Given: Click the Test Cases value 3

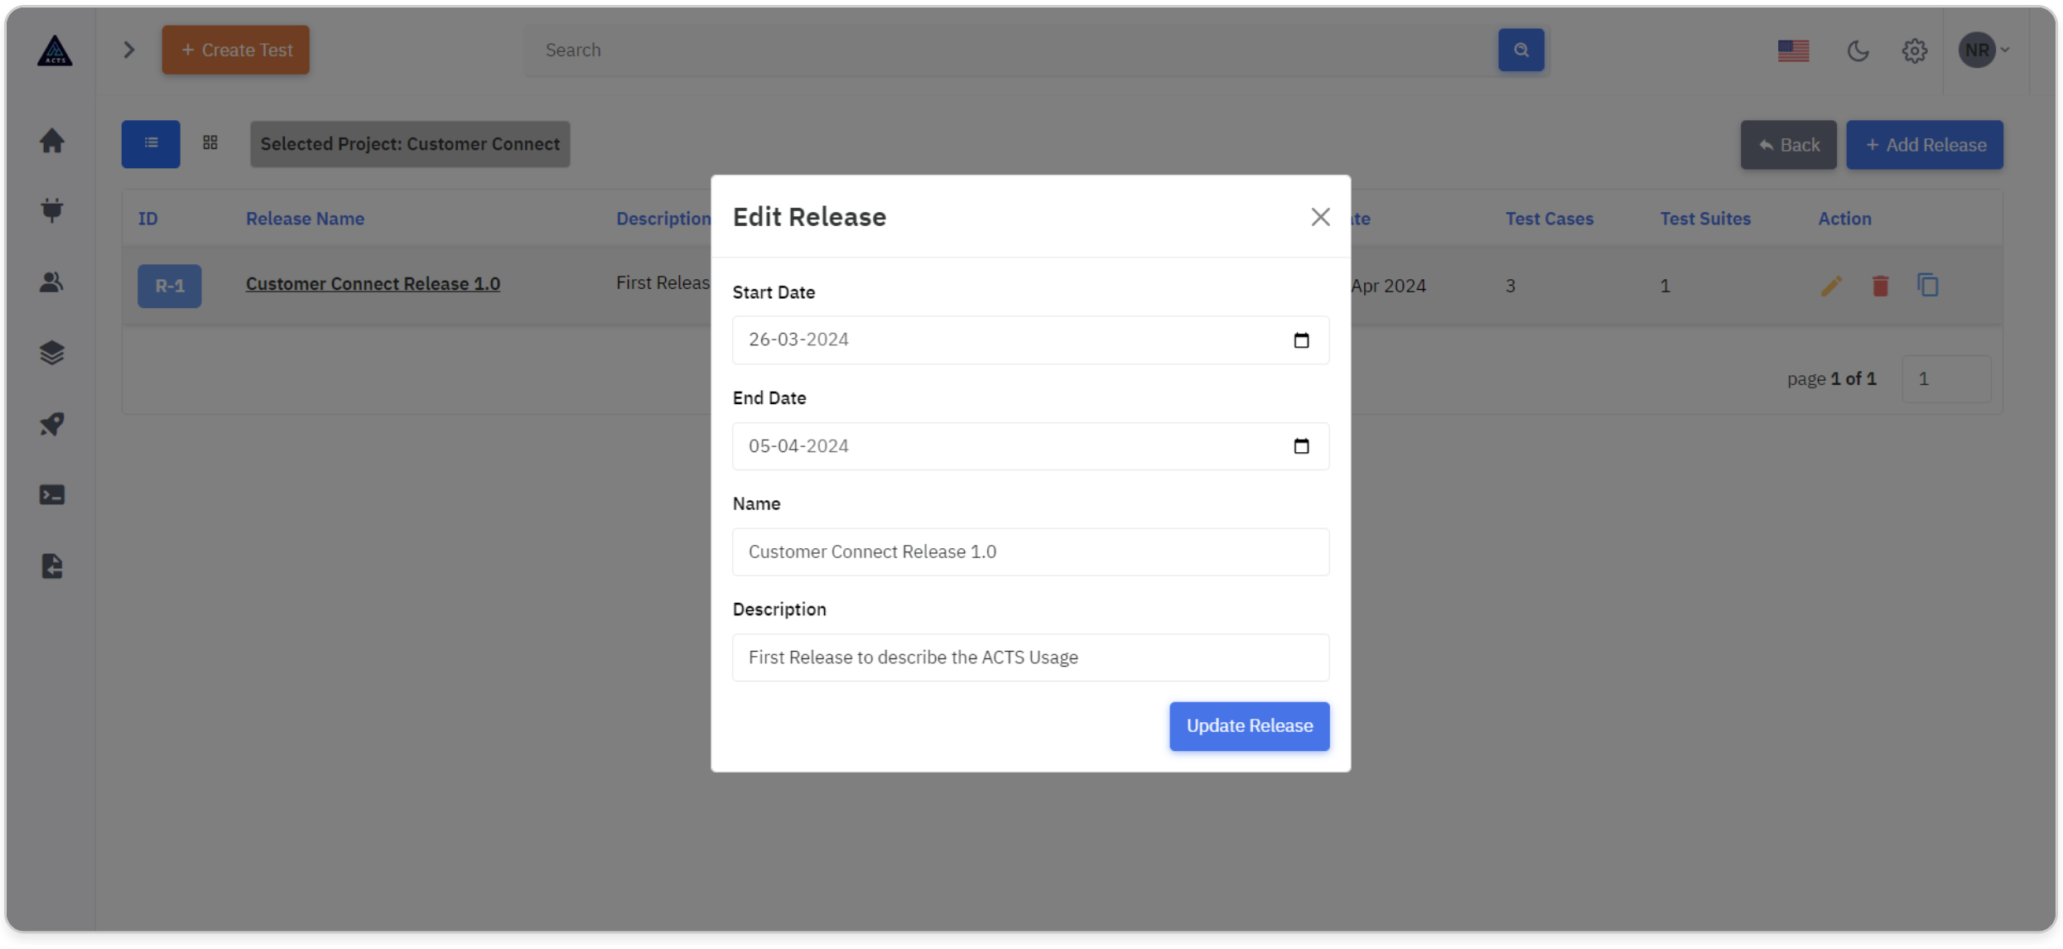Looking at the screenshot, I should click(1510, 287).
